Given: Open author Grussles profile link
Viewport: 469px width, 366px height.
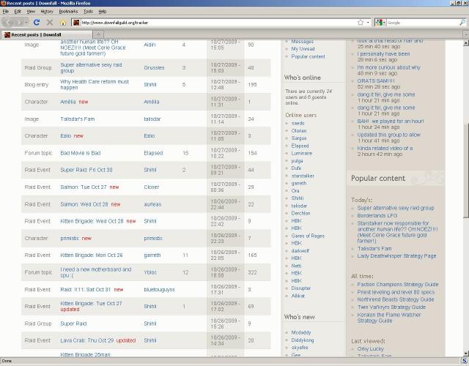Looking at the screenshot, I should tap(154, 68).
